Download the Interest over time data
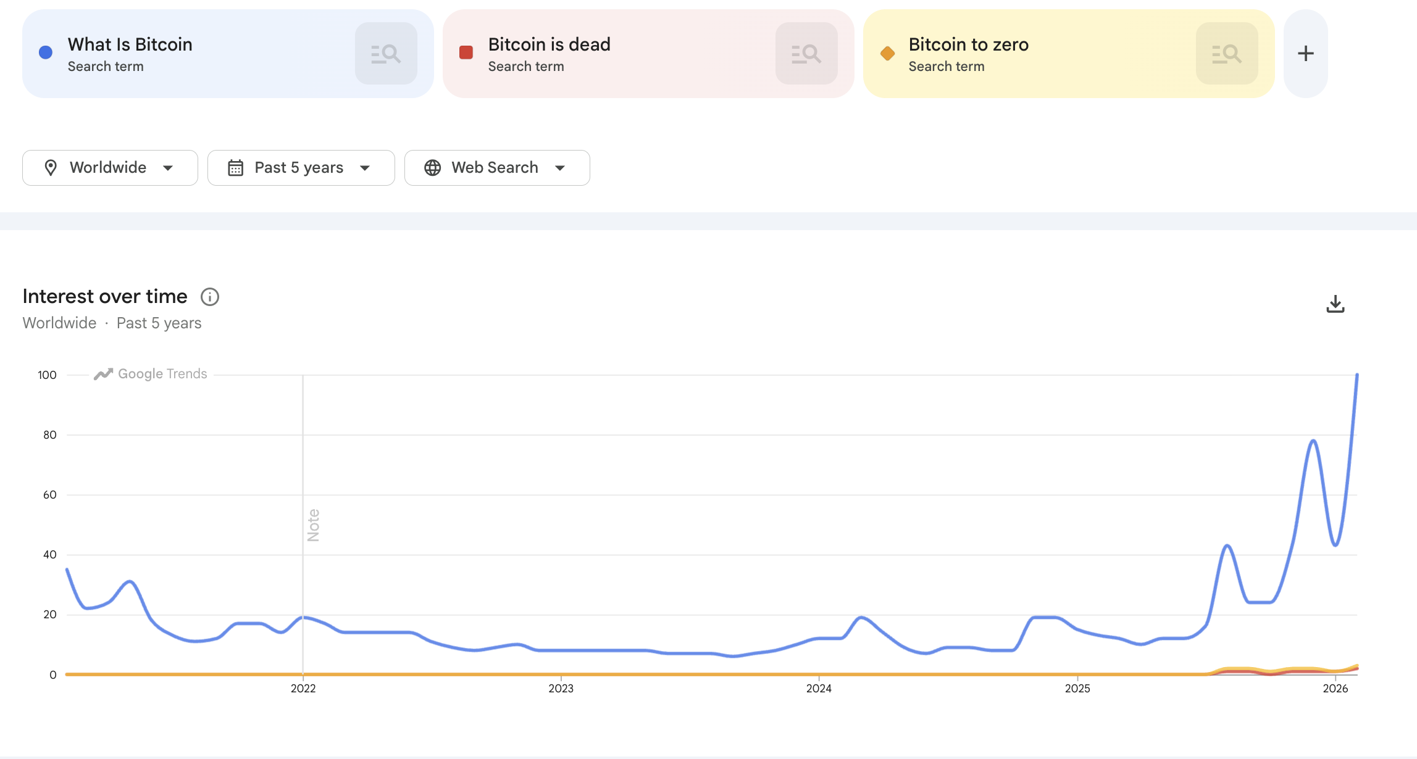The height and width of the screenshot is (759, 1417). point(1336,304)
